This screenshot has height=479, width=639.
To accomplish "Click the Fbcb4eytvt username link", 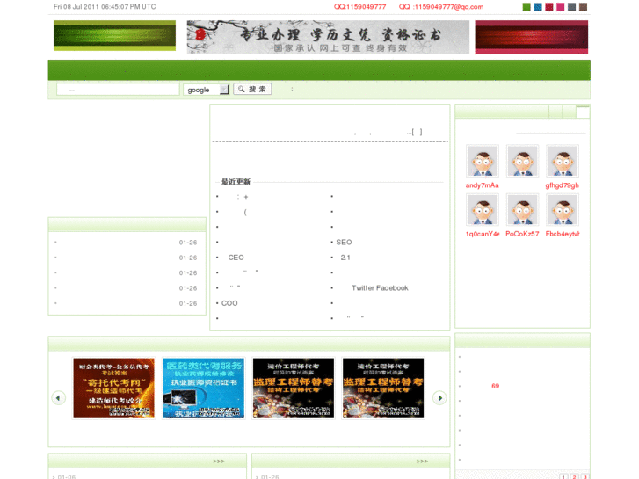I will tap(563, 234).
